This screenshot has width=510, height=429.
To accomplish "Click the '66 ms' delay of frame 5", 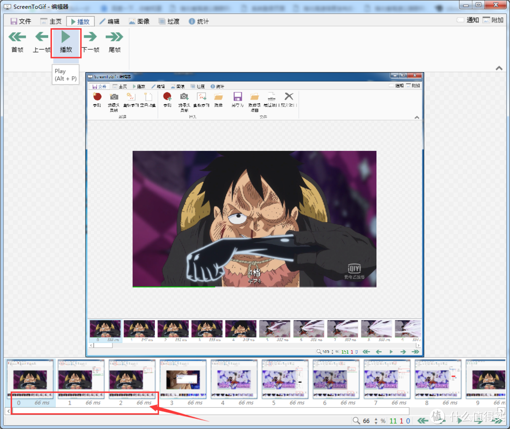I will pyautogui.click(x=297, y=403).
